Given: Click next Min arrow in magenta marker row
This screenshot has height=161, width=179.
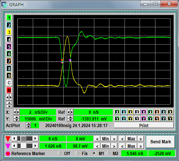Looking at the screenshot, I should [114, 146].
